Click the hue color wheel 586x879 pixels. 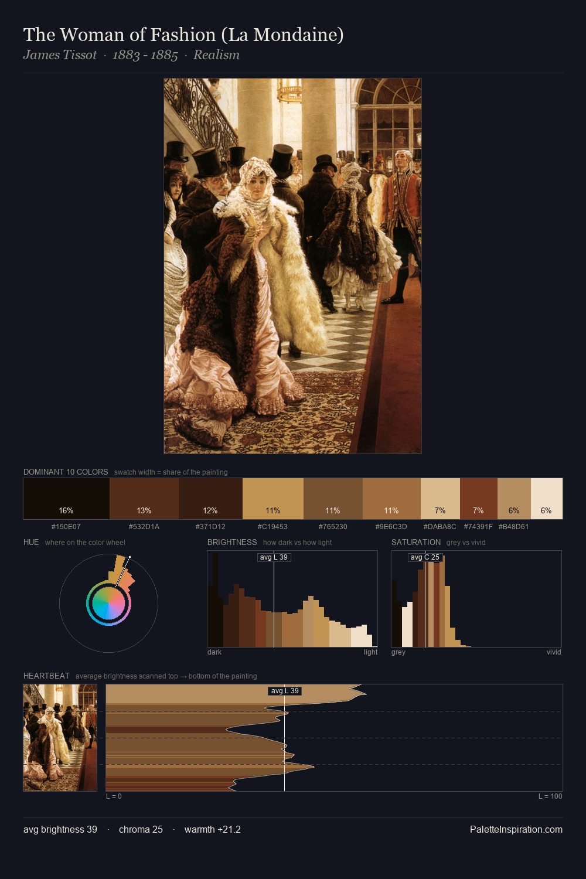click(x=108, y=603)
